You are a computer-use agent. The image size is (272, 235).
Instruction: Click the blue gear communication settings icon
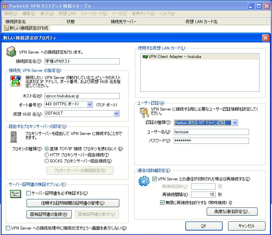pyautogui.click(x=144, y=181)
